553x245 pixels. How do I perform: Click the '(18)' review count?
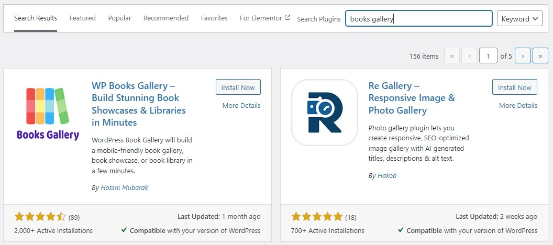pyautogui.click(x=351, y=217)
